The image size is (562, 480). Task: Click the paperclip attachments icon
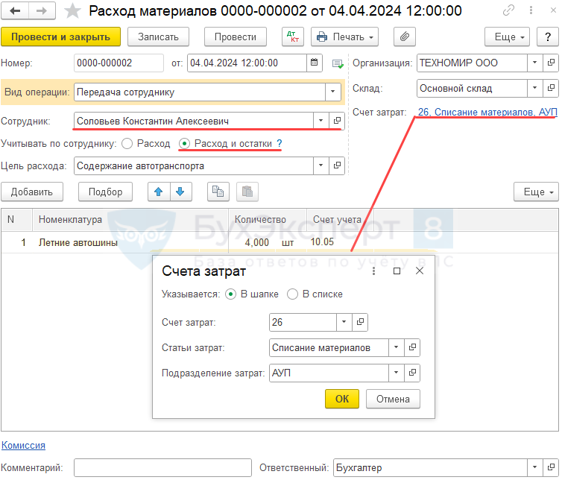[404, 37]
